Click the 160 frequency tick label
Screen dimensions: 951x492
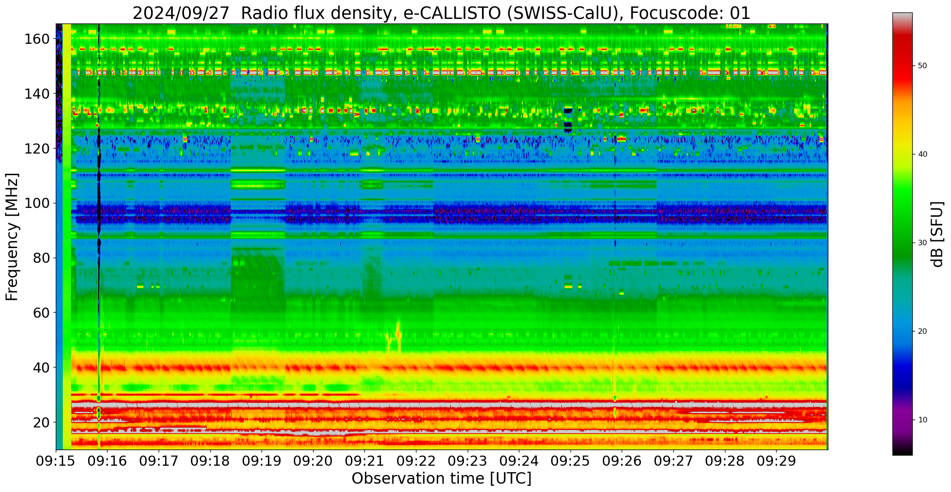coord(37,39)
